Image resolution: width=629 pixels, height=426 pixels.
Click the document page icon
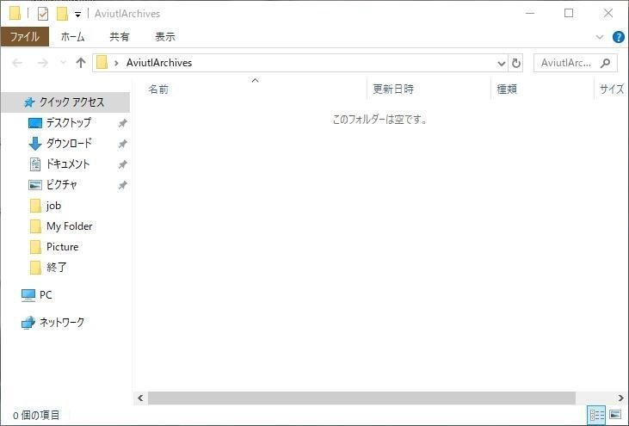click(x=35, y=164)
